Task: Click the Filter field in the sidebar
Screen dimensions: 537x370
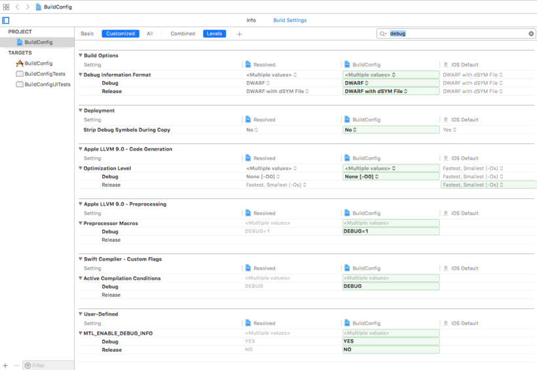Action: [48, 365]
